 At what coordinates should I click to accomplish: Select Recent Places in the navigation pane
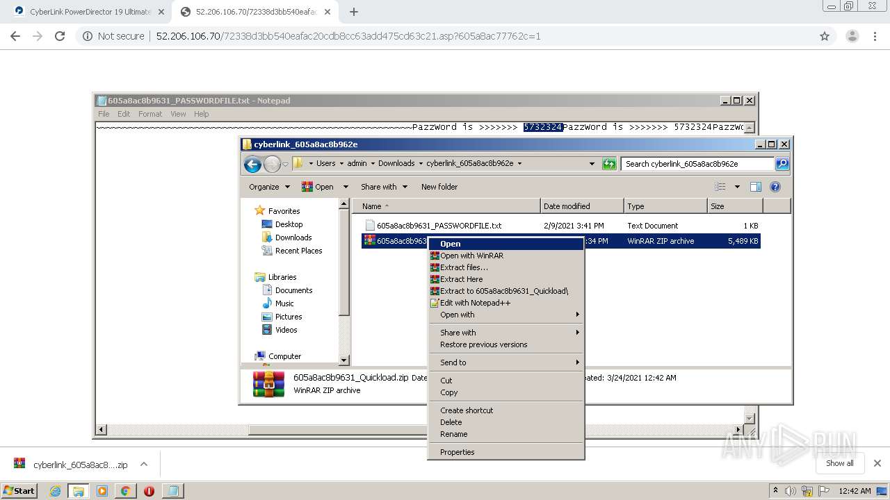[x=298, y=251]
